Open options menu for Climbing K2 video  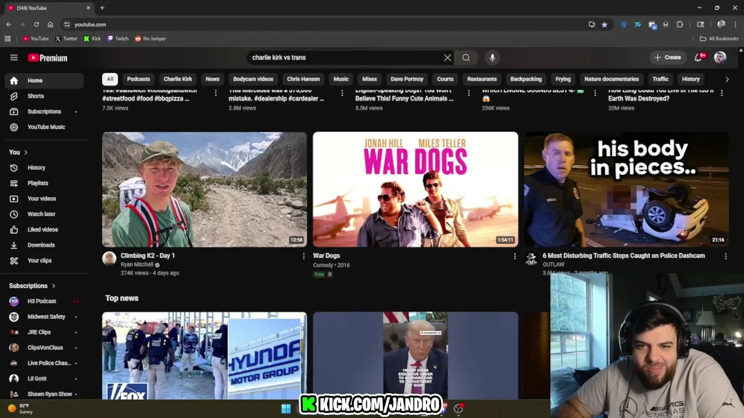[x=303, y=256]
